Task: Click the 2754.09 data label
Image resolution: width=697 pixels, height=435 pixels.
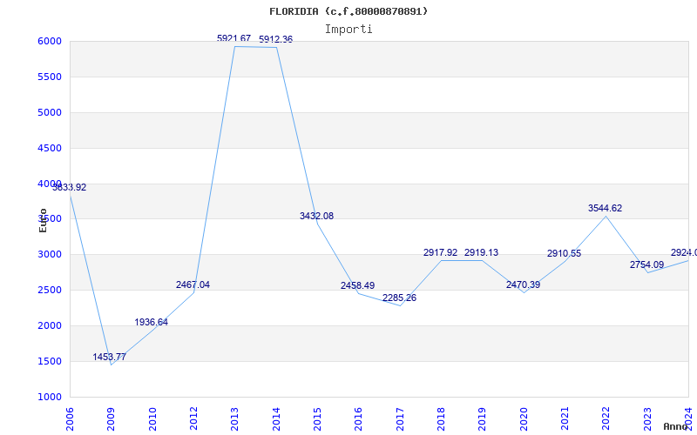Action: pyautogui.click(x=646, y=265)
